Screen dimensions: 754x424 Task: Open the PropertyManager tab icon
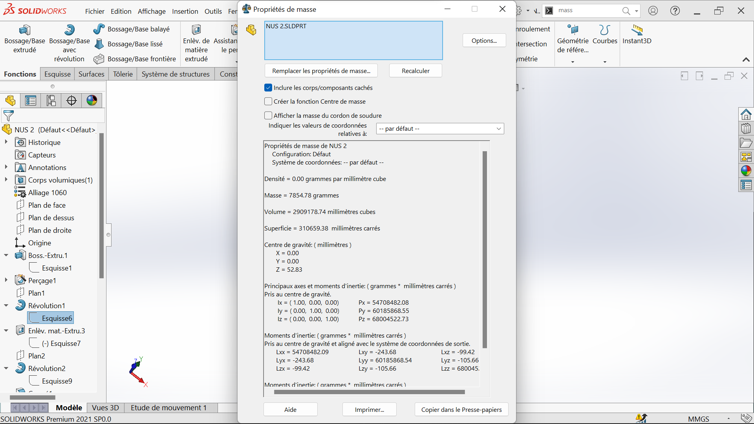tap(31, 101)
